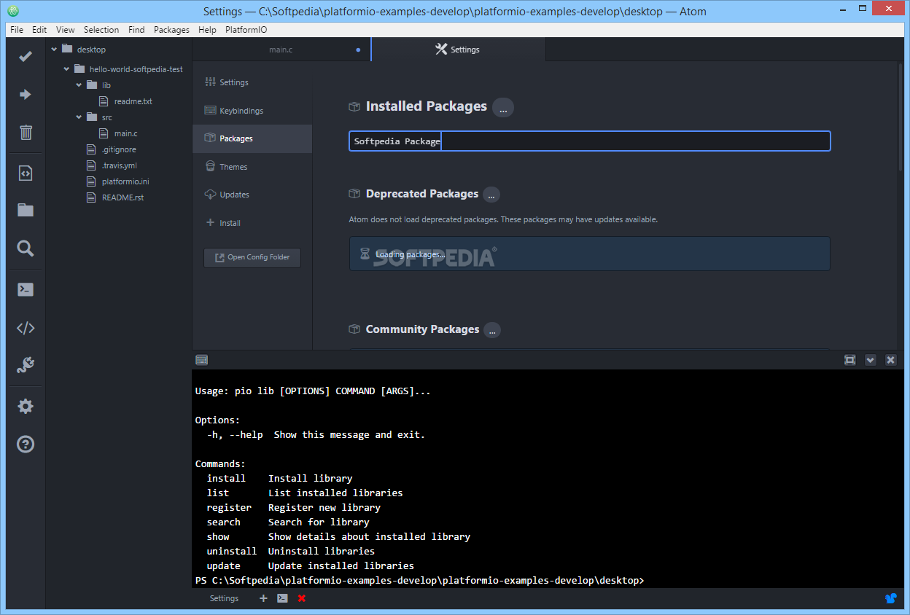Click the Find in Project magnifier icon
This screenshot has height=615, width=910.
pyautogui.click(x=26, y=248)
